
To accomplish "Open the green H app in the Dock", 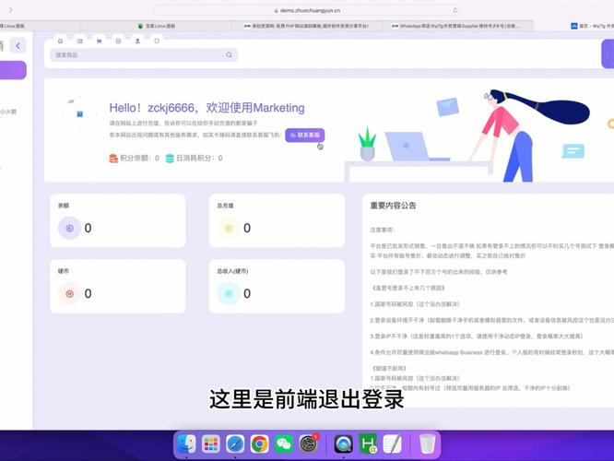I will 368,444.
